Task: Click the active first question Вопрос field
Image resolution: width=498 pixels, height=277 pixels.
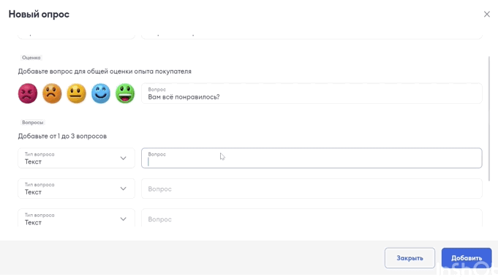Action: click(312, 158)
